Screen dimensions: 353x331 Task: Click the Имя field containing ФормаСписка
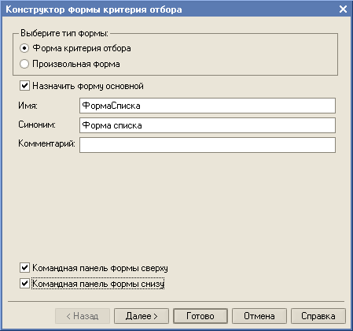pyautogui.click(x=208, y=106)
